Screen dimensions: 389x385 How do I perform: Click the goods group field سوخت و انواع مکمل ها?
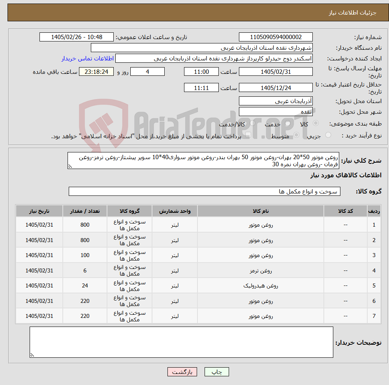205,192
